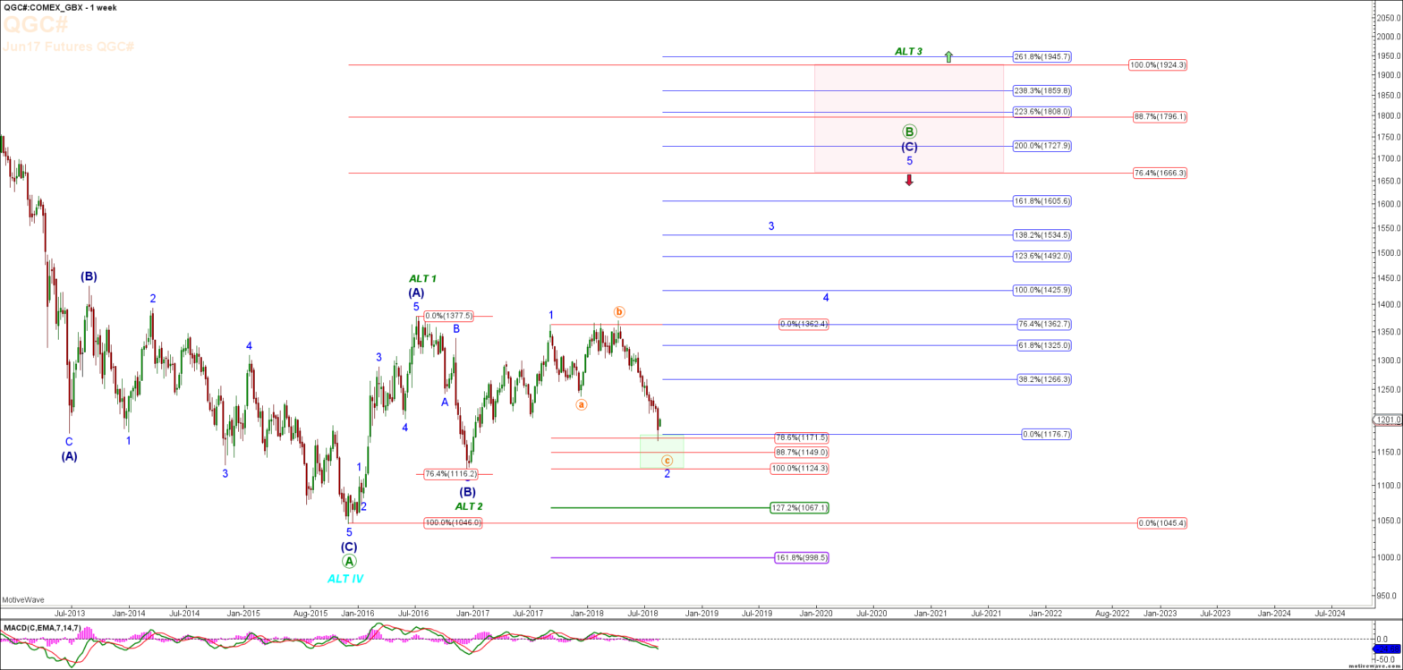Select the 261.8% (1945.7) Fibonacci label
Viewport: 1403px width, 670px height.
click(x=1042, y=56)
